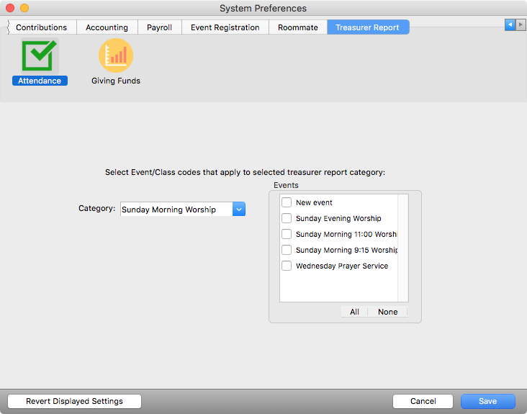The height and width of the screenshot is (414, 527).
Task: Open the Giving Funds chart icon
Action: pos(115,55)
